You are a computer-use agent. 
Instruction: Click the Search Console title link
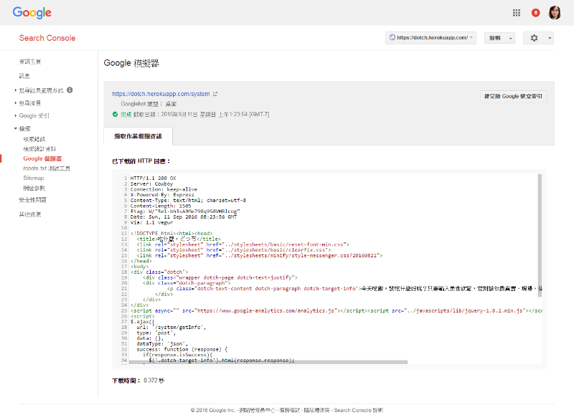47,38
